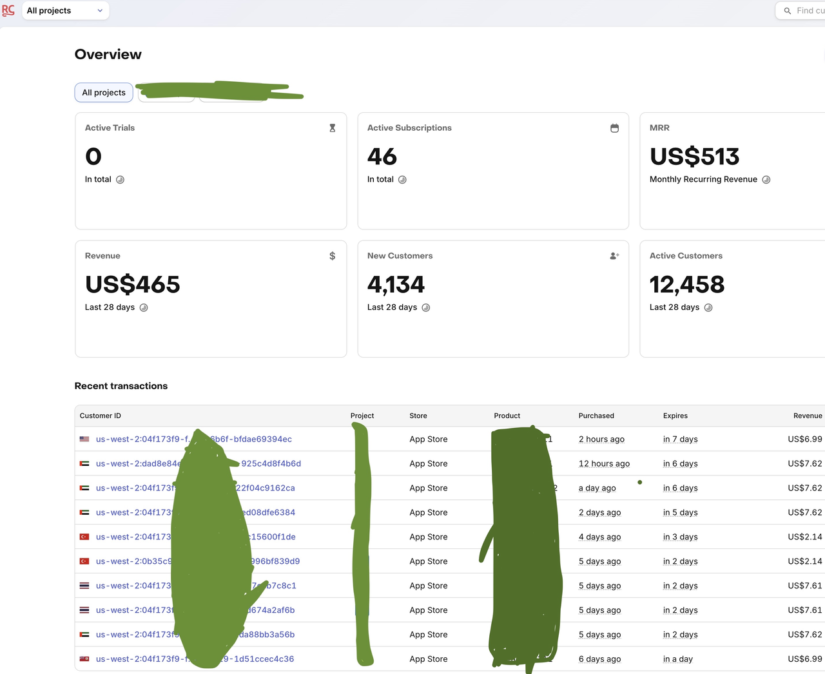Image resolution: width=825 pixels, height=674 pixels.
Task: Click the flag icon in the 1d51ccec4c36 row
Action: pyautogui.click(x=84, y=659)
